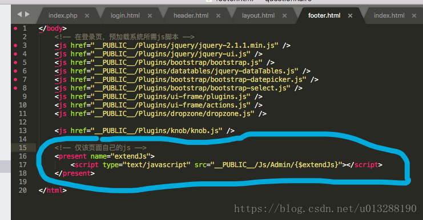Screen dimensions: 423x220
Task: Click the {$extendJs} variable in src
Action: pos(316,165)
